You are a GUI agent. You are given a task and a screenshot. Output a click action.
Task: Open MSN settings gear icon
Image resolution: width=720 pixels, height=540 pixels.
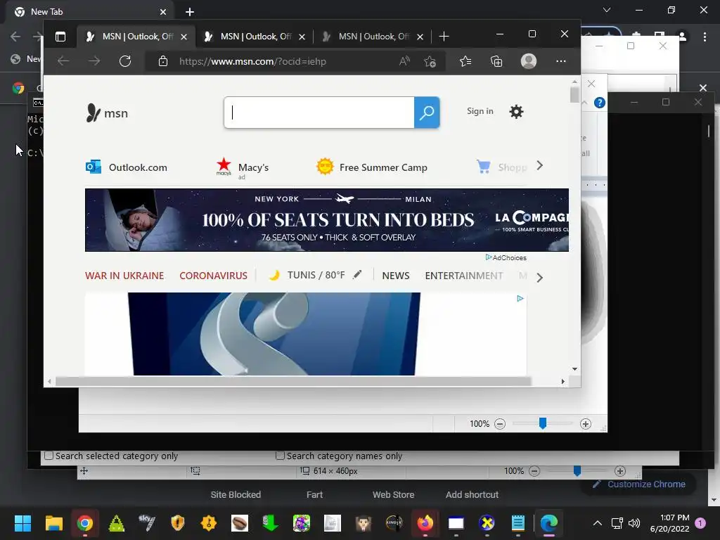pos(516,112)
